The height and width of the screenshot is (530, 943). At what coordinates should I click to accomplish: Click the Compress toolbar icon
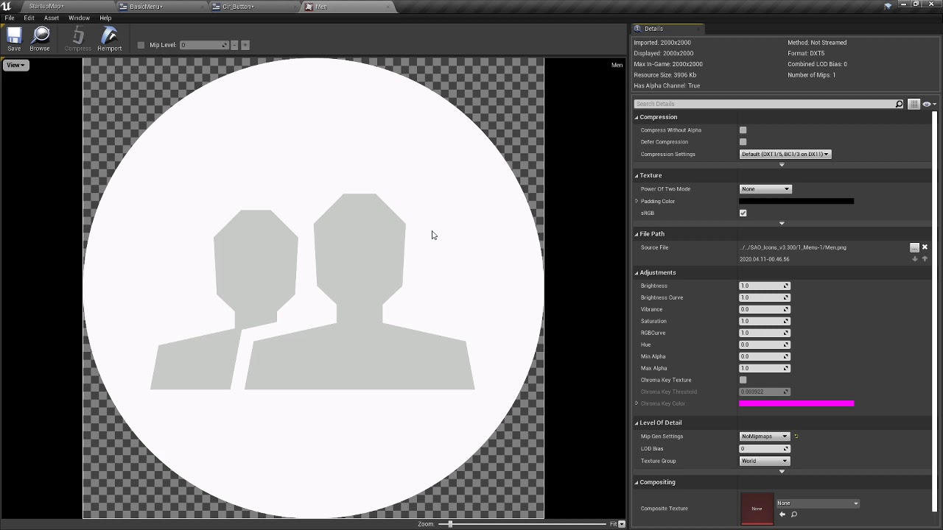tap(77, 39)
